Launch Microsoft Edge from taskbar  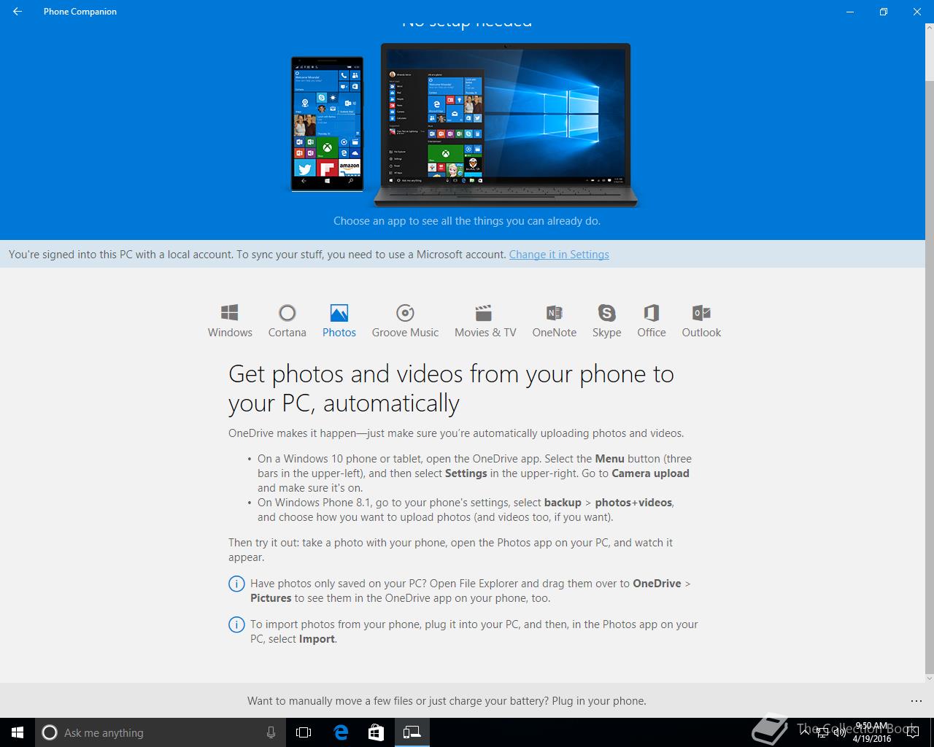pyautogui.click(x=341, y=732)
